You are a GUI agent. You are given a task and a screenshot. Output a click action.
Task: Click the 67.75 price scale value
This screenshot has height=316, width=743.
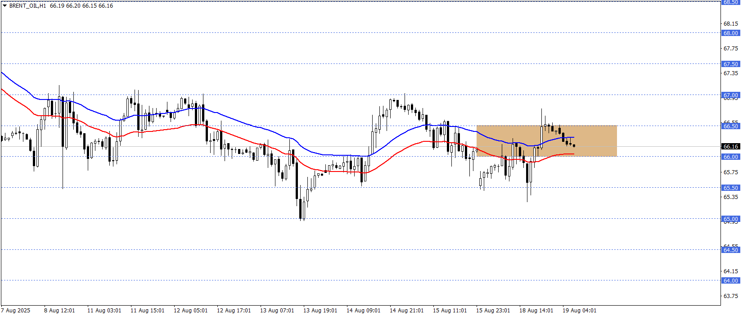tap(731, 48)
